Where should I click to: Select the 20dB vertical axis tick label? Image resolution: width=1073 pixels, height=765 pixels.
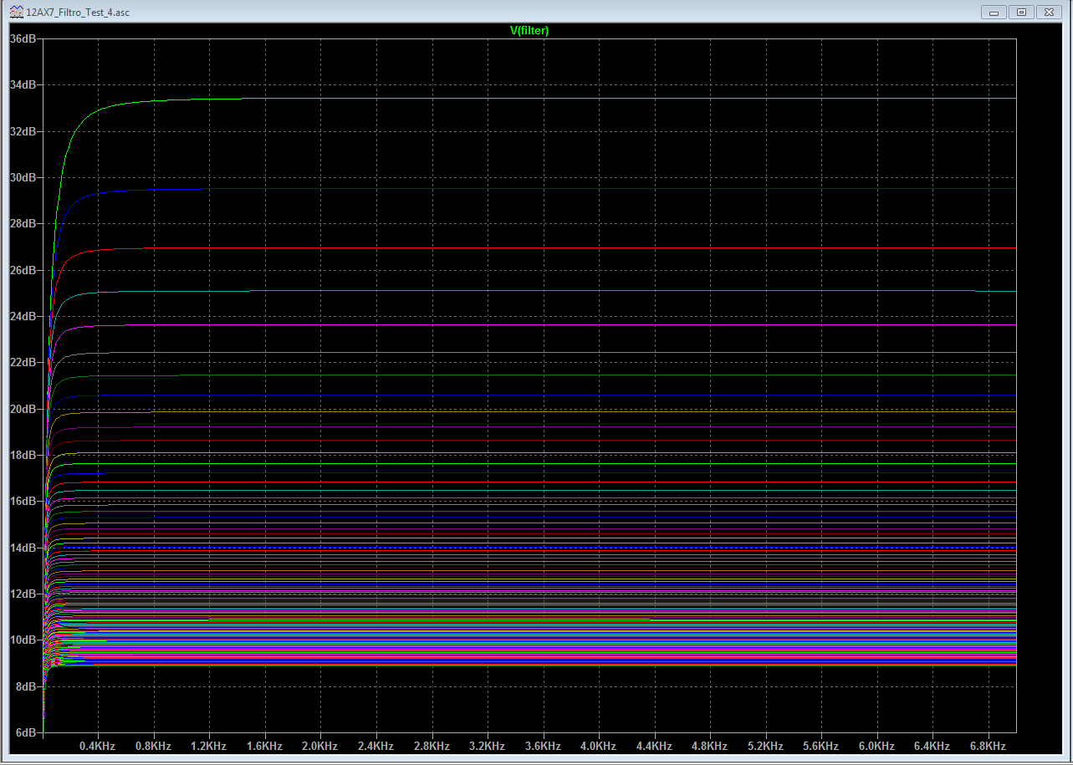23,409
